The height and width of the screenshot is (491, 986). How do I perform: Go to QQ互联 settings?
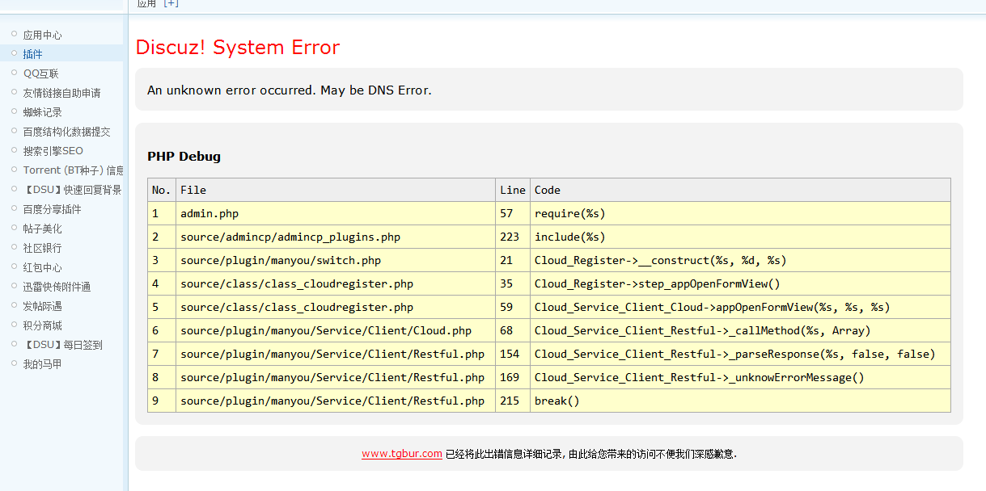40,73
